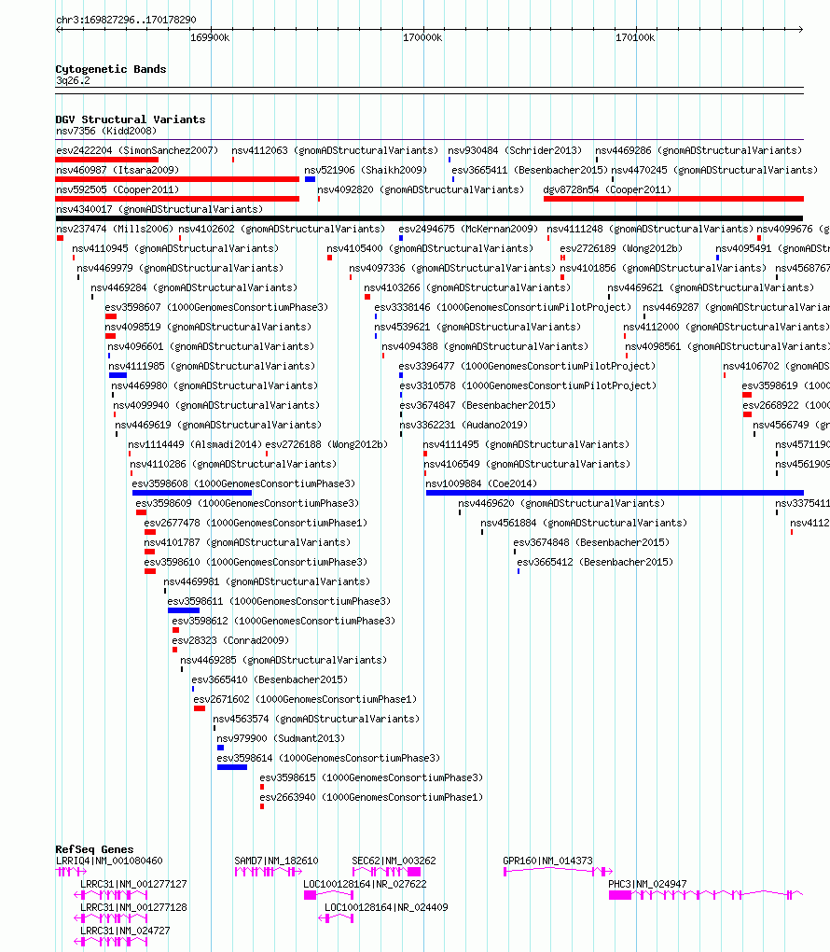
Task: Select nsv930484 (Schrider2013) variant label
Action: [x=515, y=150]
